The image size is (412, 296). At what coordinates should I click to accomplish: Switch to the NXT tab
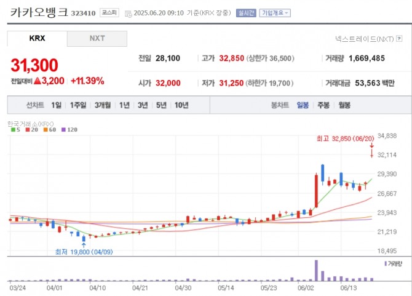(x=97, y=38)
